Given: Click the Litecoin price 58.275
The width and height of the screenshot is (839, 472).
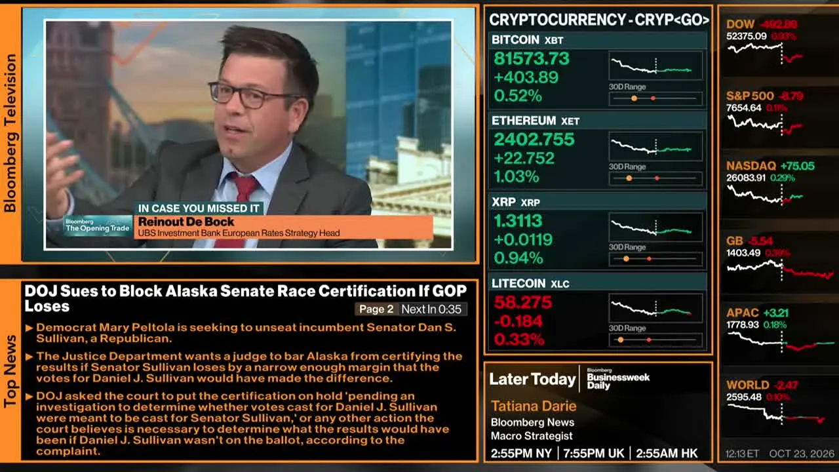Looking at the screenshot, I should [x=523, y=302].
